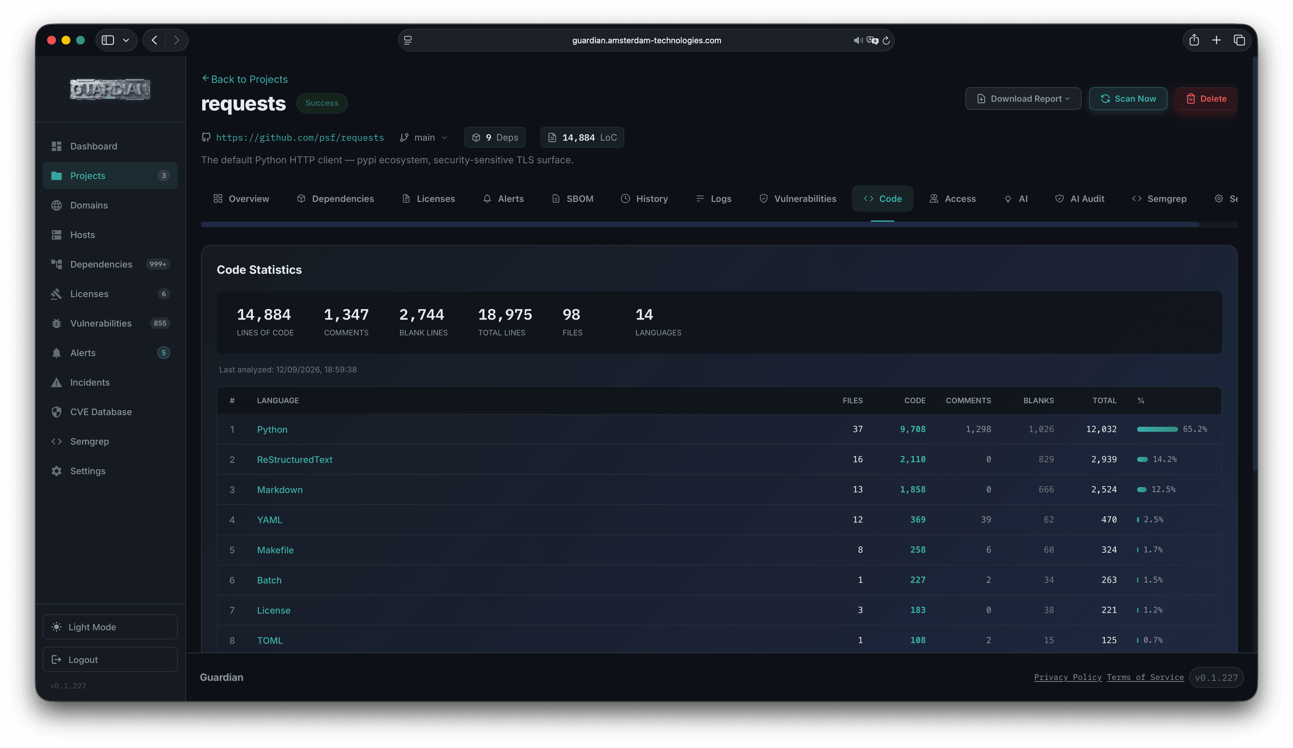
Task: Go back with the browser back arrow
Action: 155,40
